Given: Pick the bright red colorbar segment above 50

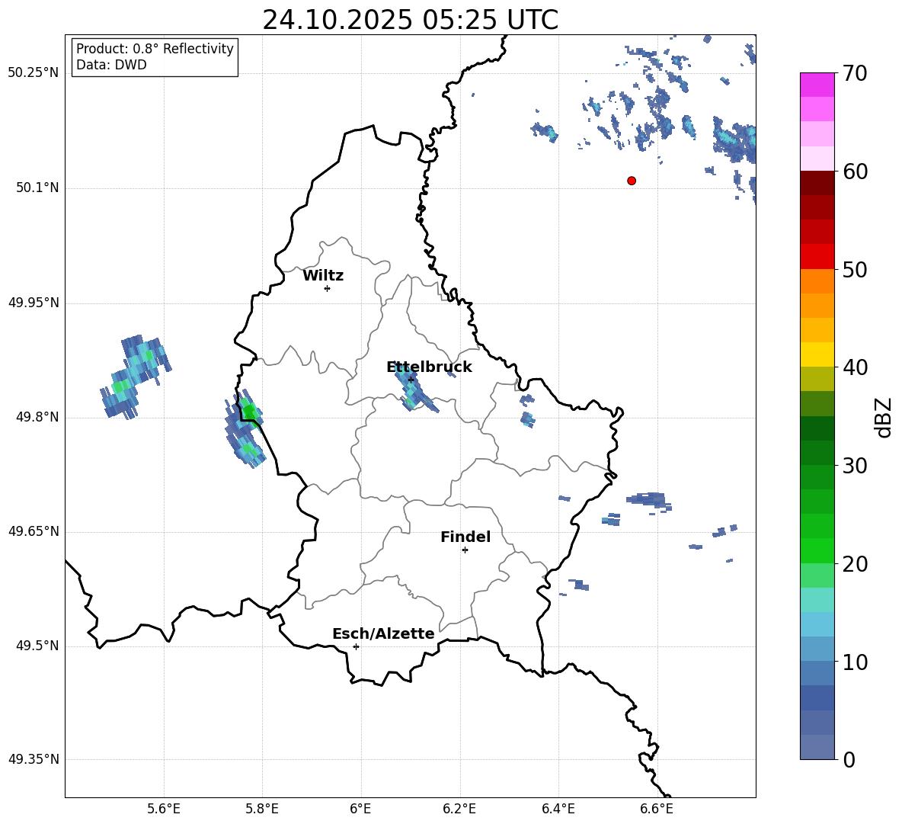Looking at the screenshot, I should [x=817, y=257].
